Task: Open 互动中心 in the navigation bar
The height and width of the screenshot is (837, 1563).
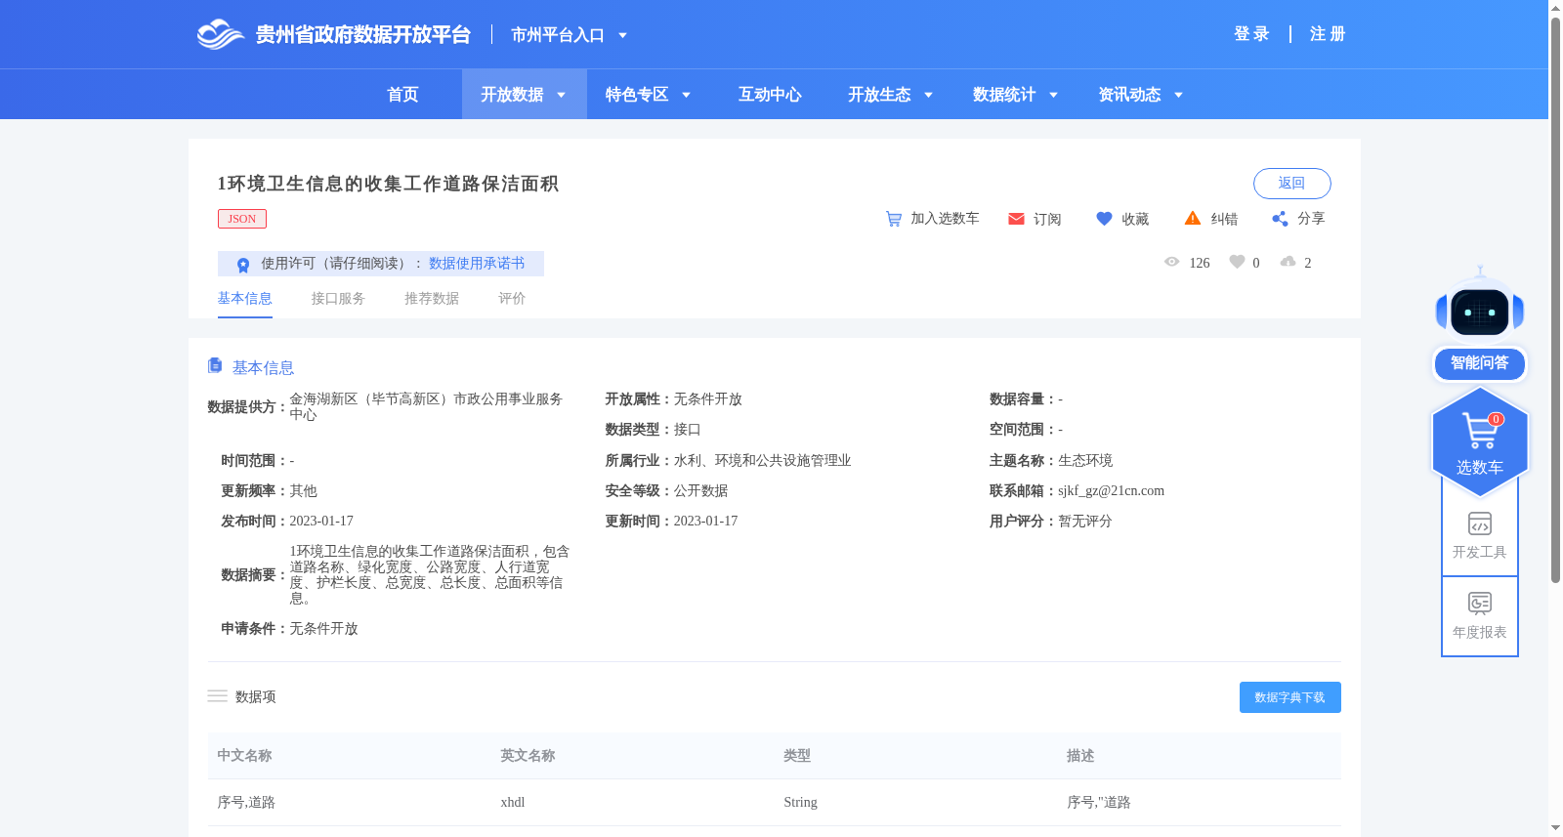Action: pyautogui.click(x=770, y=95)
